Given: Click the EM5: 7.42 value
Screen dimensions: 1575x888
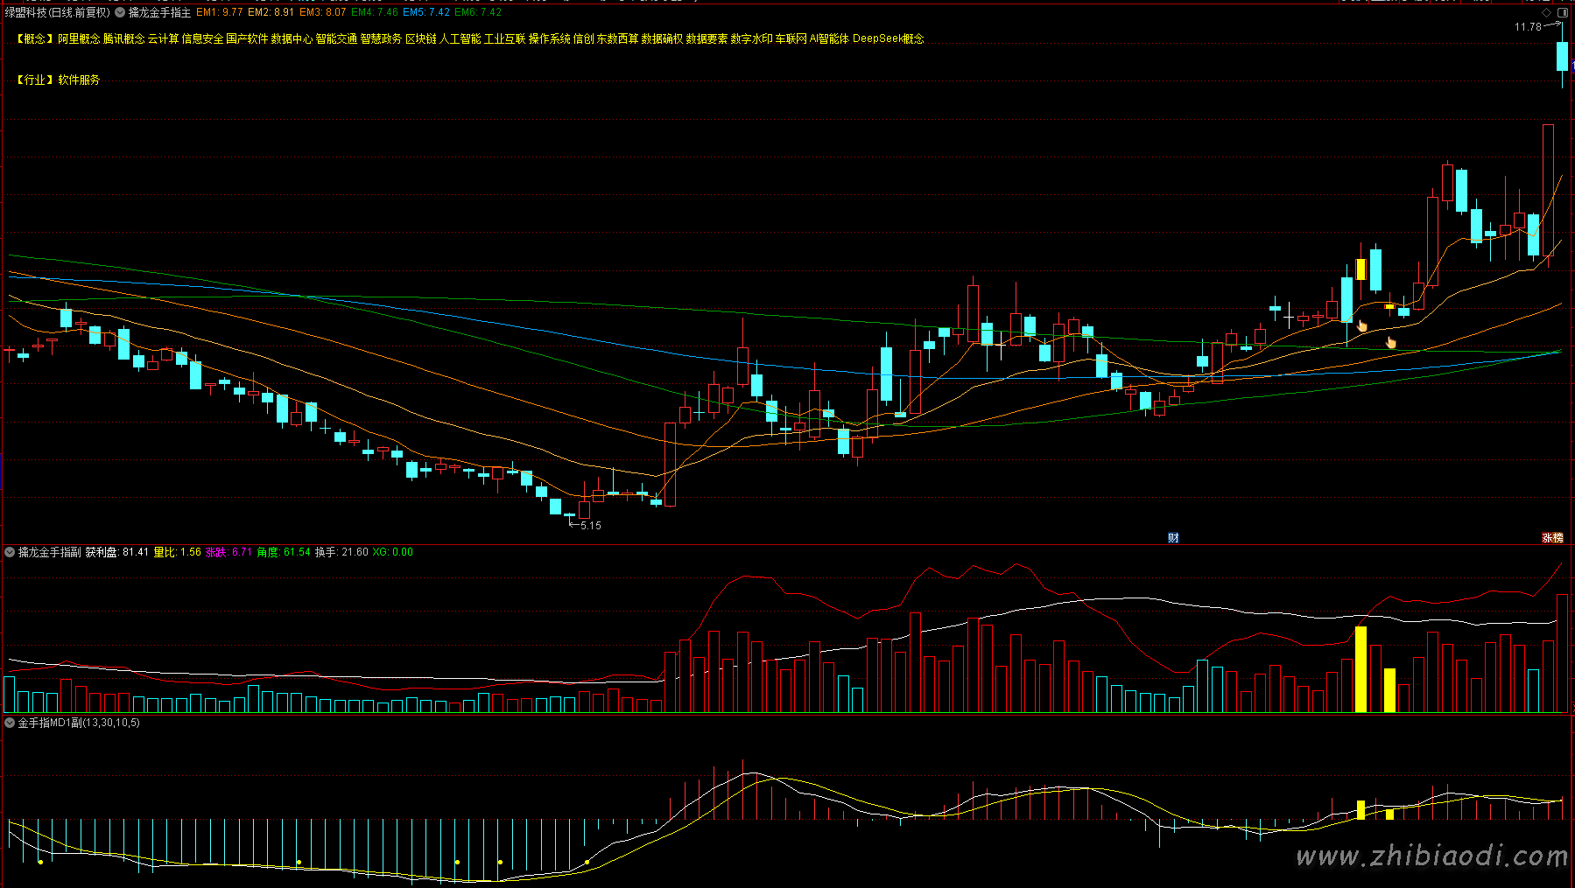Looking at the screenshot, I should [x=426, y=12].
